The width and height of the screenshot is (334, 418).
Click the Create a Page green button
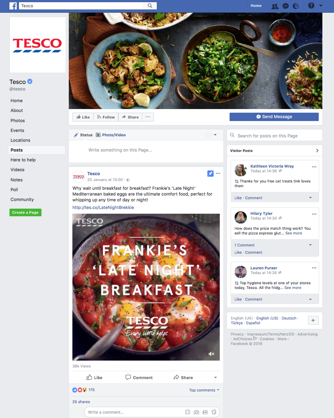tap(25, 213)
